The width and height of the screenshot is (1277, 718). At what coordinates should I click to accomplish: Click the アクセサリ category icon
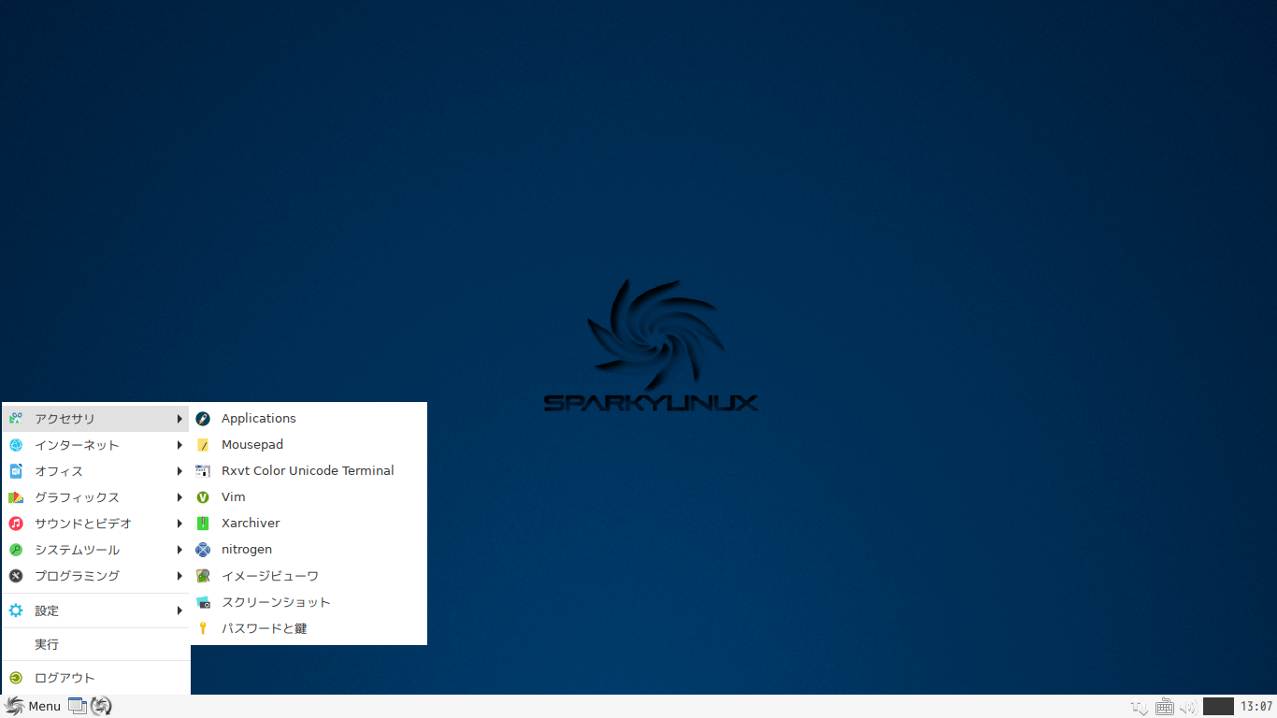[16, 419]
